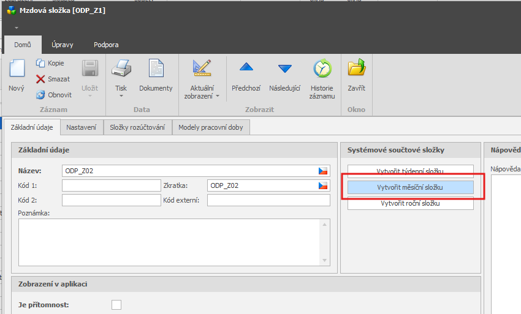This screenshot has height=314, width=521.
Task: Switch to the Domů ribbon tab
Action: 23,45
